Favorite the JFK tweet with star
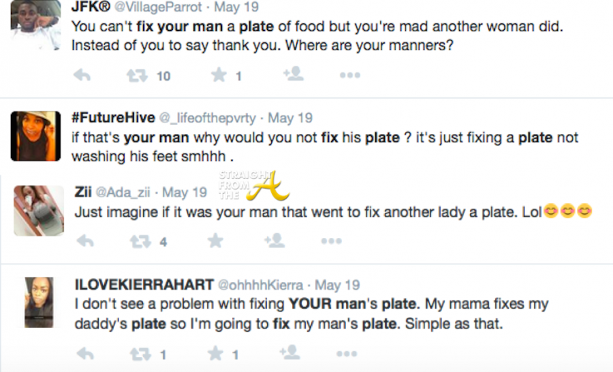The width and height of the screenshot is (613, 372). click(219, 75)
